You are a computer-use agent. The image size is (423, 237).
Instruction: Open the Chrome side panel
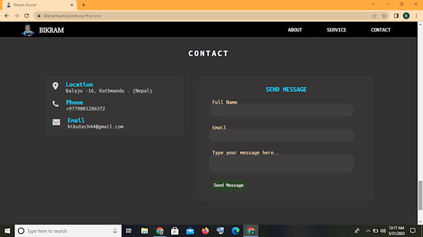point(396,16)
